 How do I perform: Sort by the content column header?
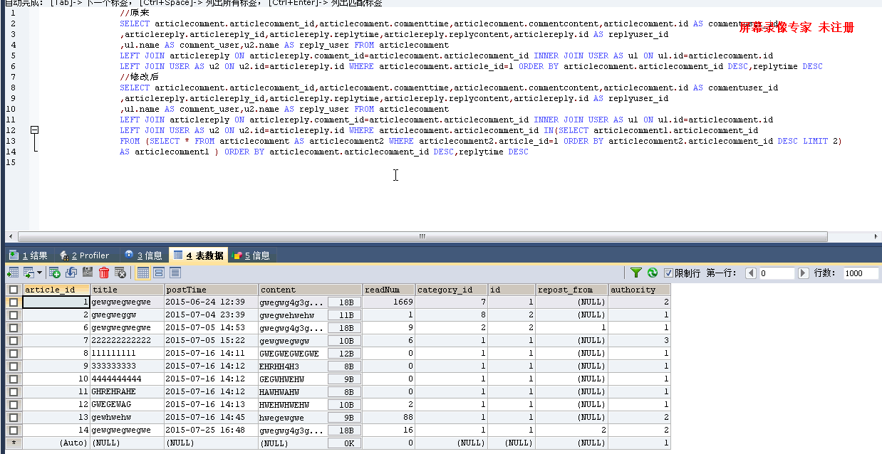[x=311, y=290]
